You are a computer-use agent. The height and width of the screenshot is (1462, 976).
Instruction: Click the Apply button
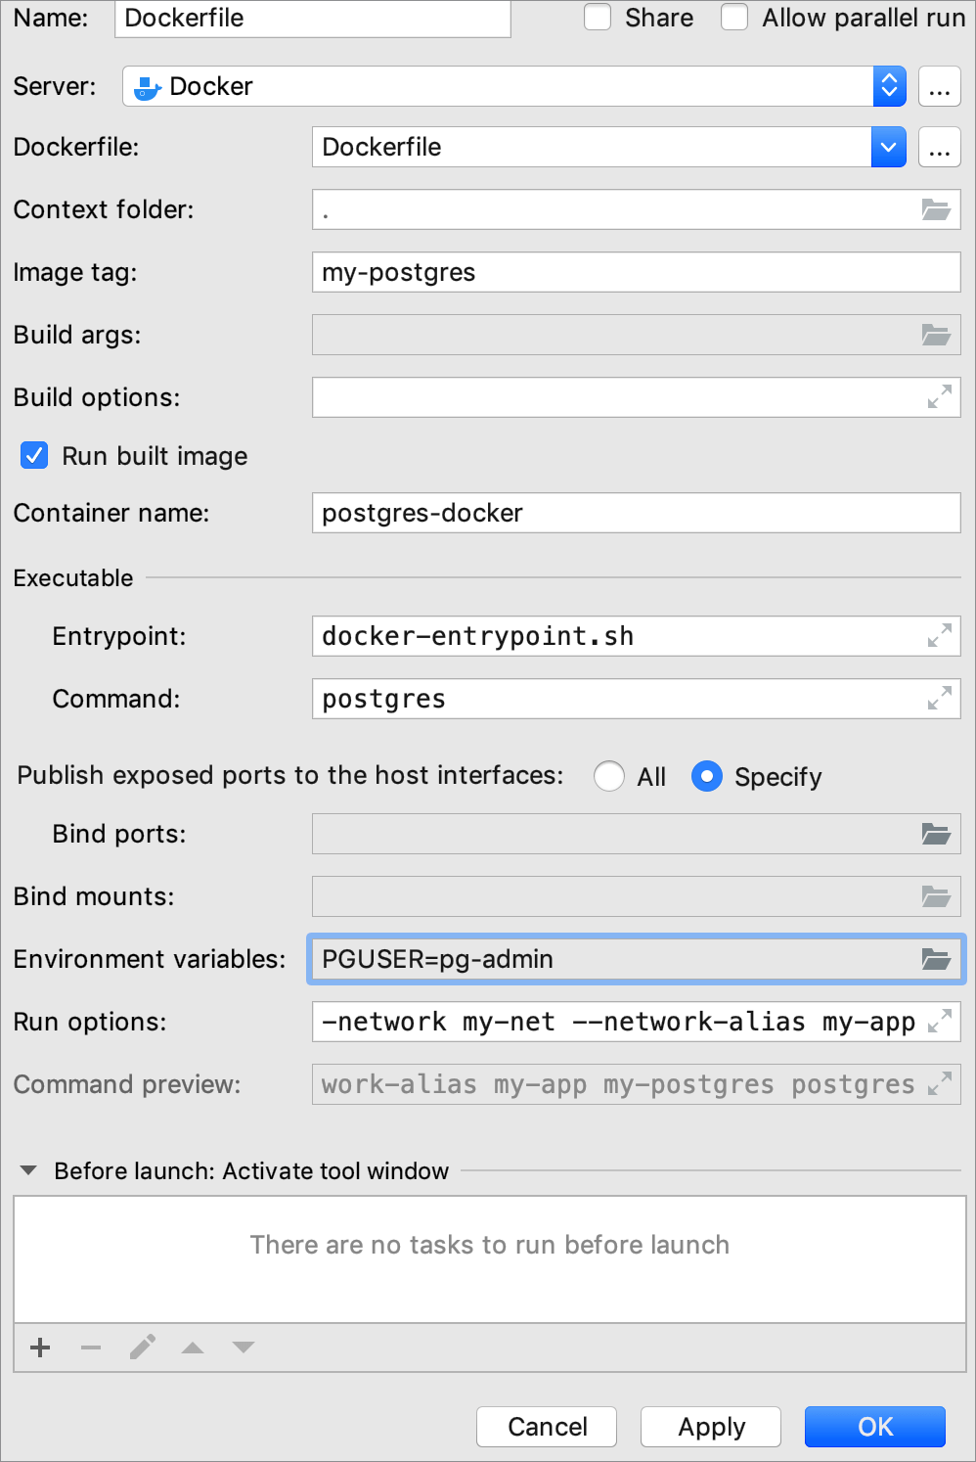[x=711, y=1427]
